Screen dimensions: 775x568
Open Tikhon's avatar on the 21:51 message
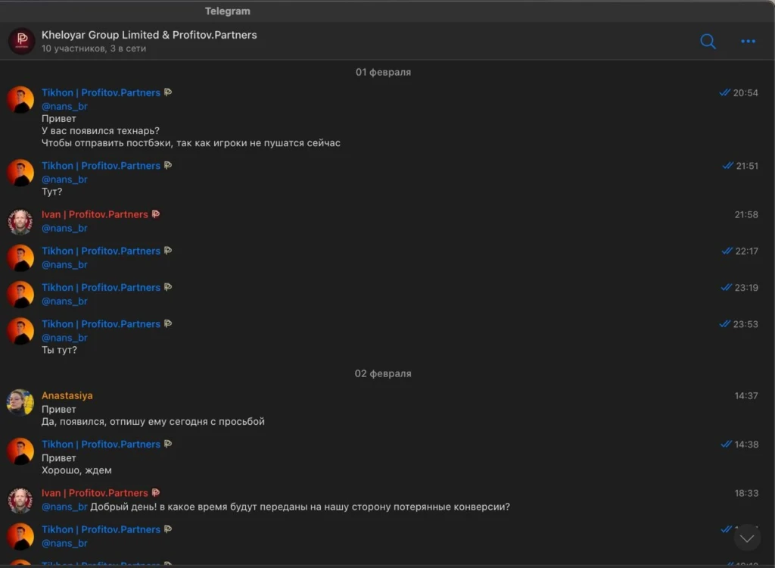pos(20,173)
